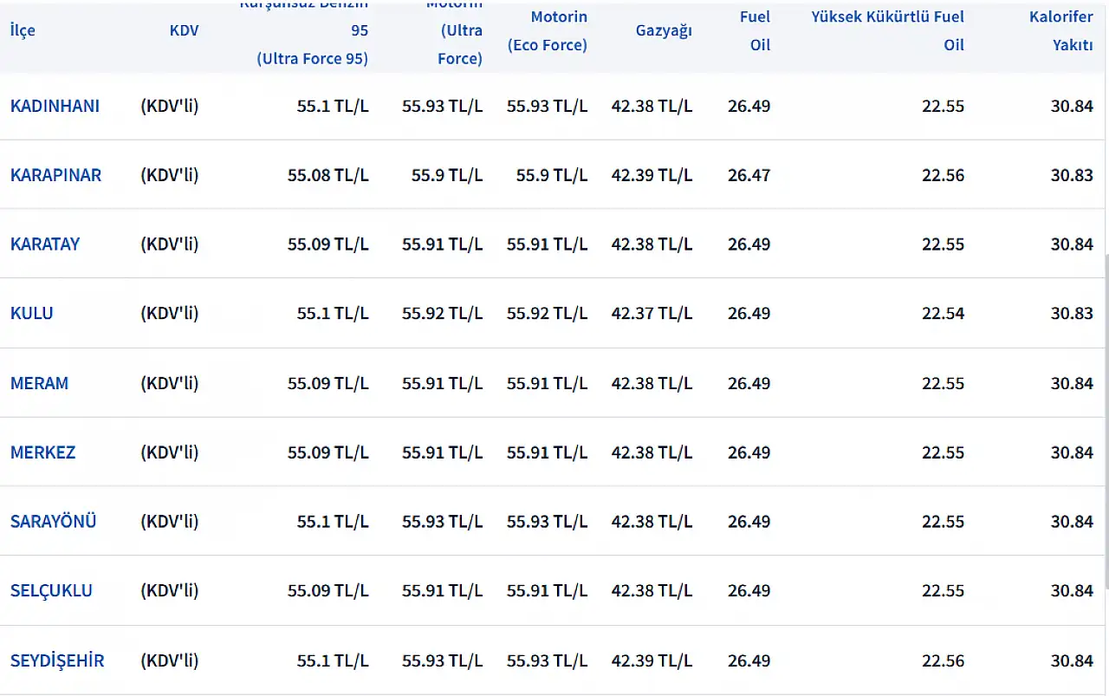The image size is (1109, 696).
Task: Select the SELÇUKLU district link
Action: click(51, 591)
